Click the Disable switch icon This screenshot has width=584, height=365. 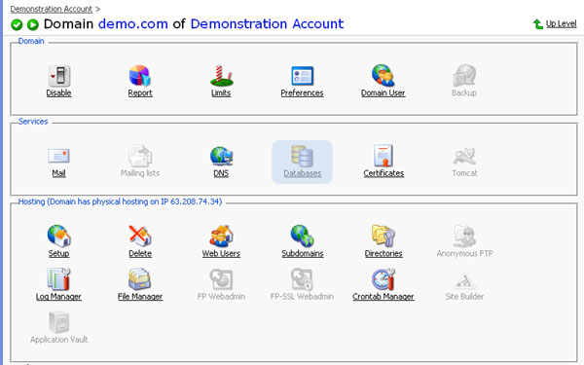click(x=58, y=76)
